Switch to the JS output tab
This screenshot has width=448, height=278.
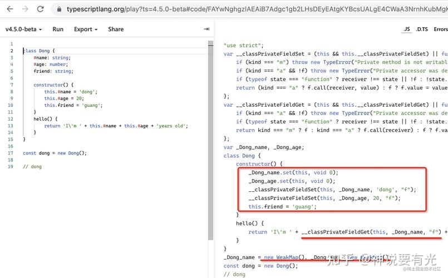click(x=407, y=29)
